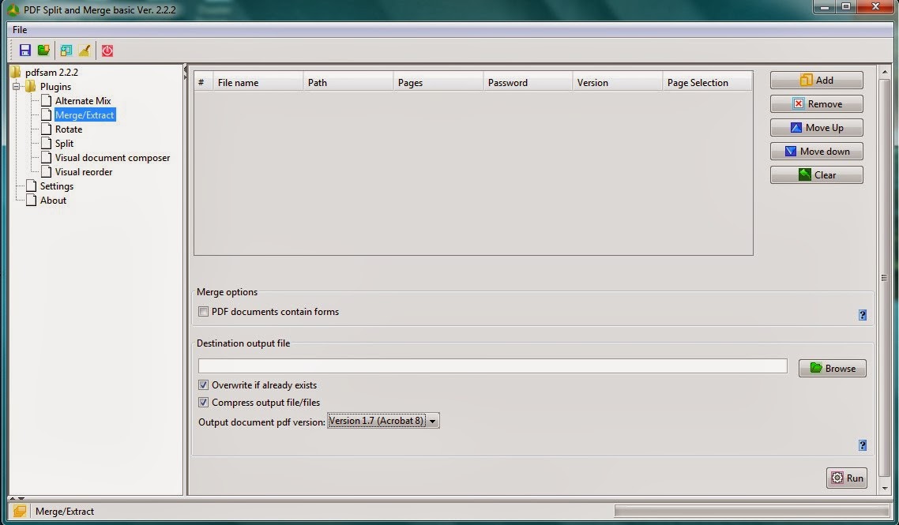
Task: Click the Version column header
Action: tap(618, 83)
